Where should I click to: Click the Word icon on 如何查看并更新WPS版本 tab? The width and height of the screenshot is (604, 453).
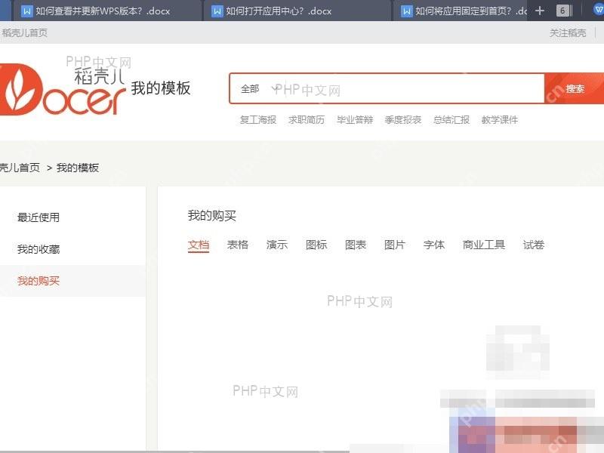27,11
